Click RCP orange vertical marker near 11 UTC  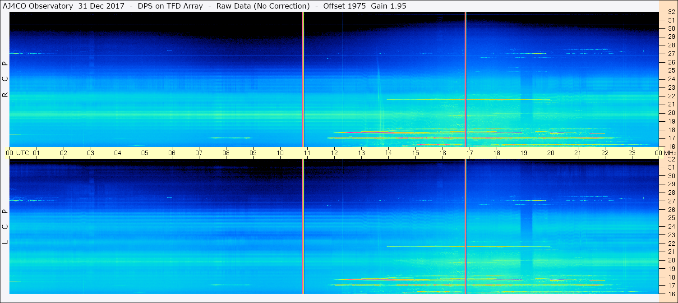point(303,79)
